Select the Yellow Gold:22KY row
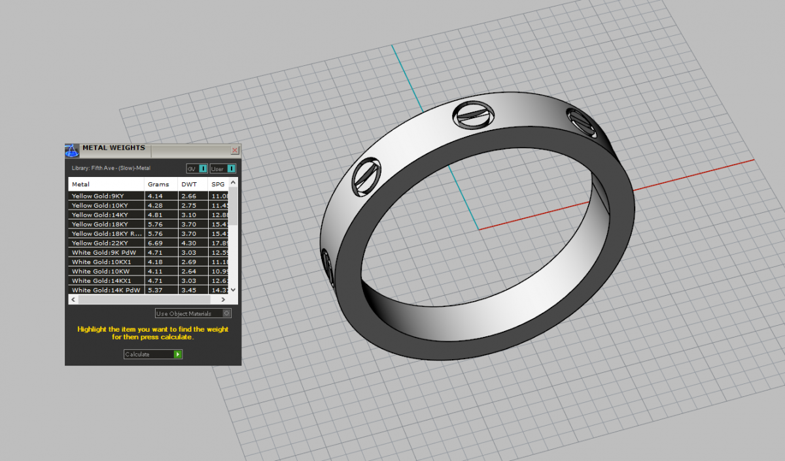Screen dimensions: 785x461 (x=106, y=243)
